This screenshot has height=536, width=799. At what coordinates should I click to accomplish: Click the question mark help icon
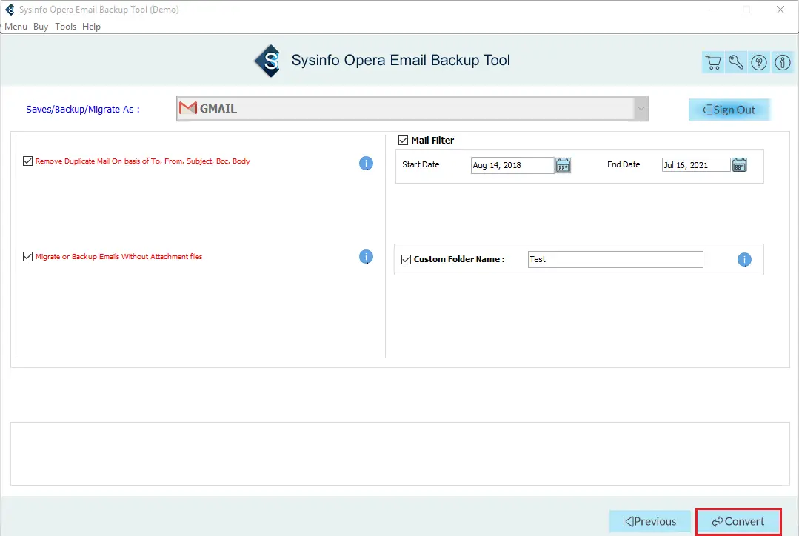pyautogui.click(x=759, y=63)
